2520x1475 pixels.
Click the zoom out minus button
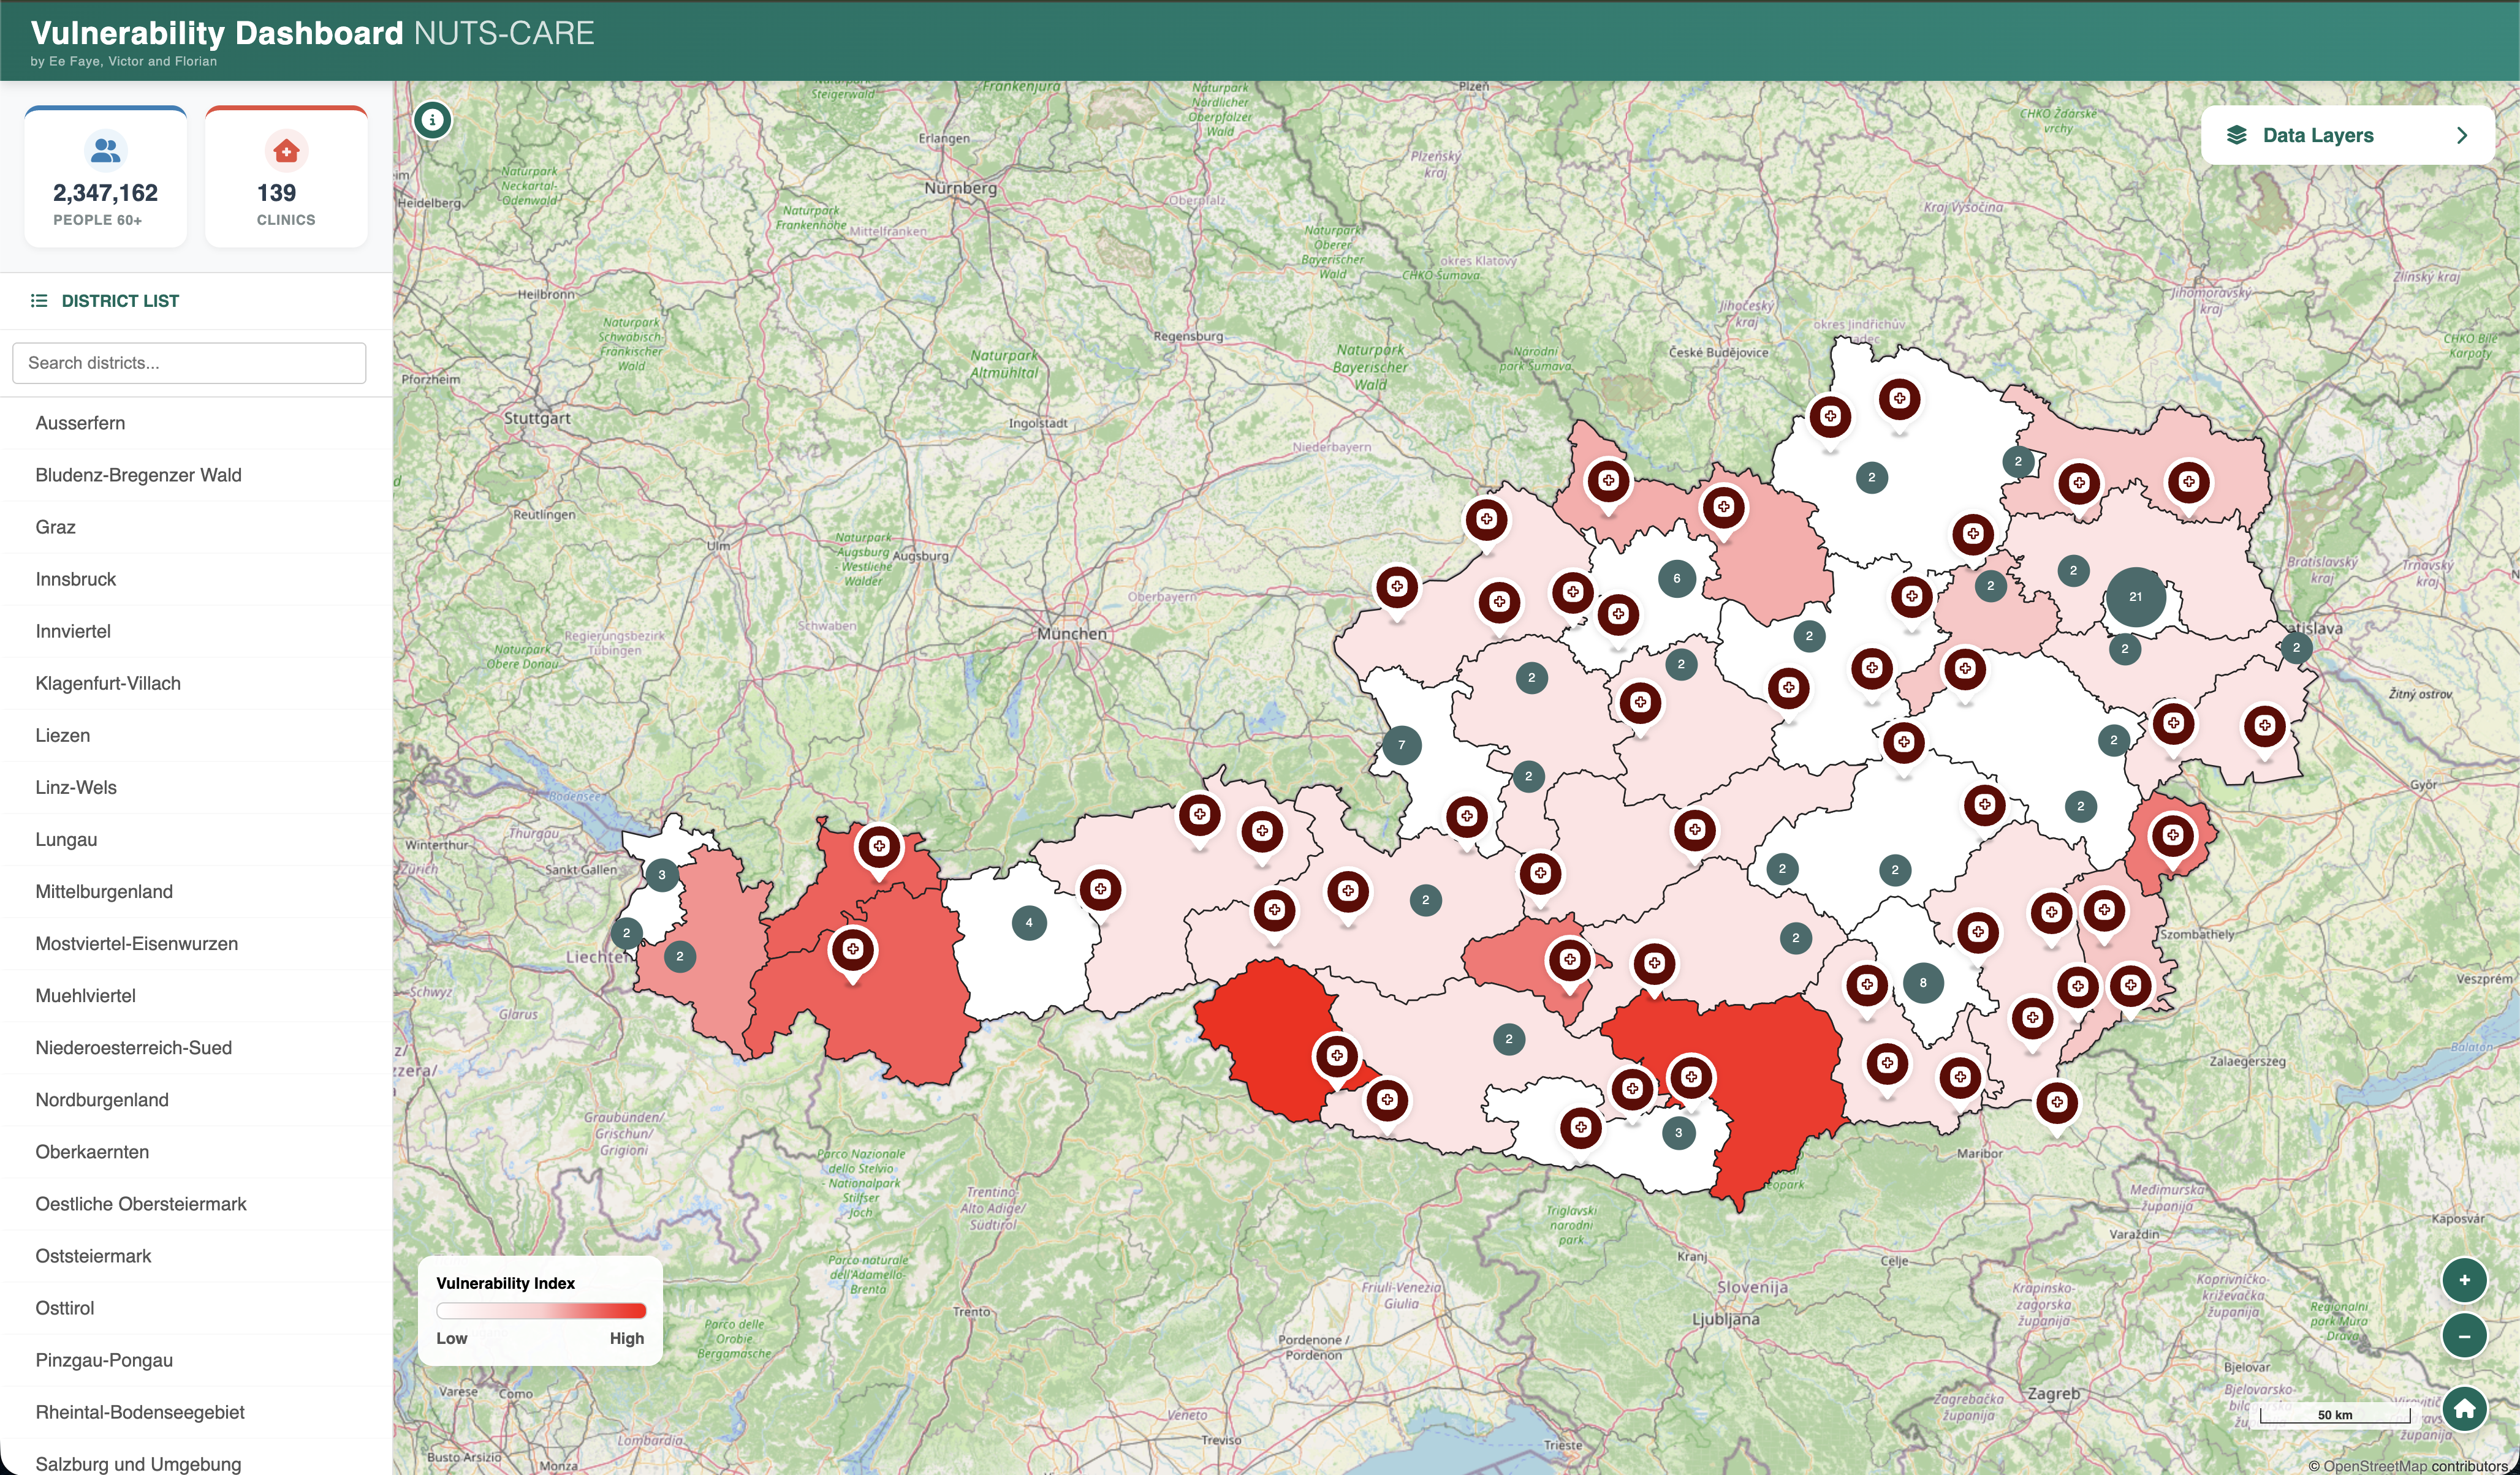tap(2464, 1336)
